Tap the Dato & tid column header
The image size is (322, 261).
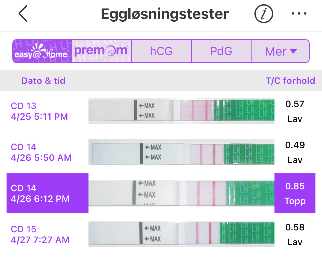[43, 81]
